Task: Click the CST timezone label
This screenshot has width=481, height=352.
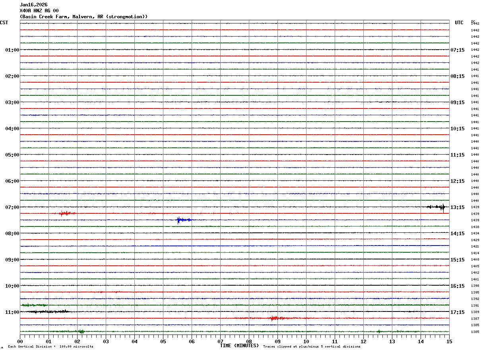Action: coord(4,23)
